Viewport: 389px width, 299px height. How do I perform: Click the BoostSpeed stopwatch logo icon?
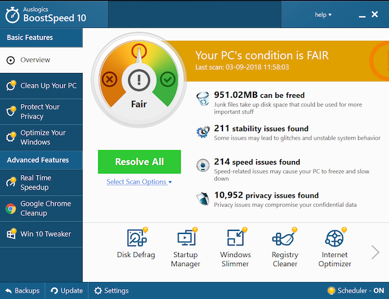pyautogui.click(x=12, y=15)
